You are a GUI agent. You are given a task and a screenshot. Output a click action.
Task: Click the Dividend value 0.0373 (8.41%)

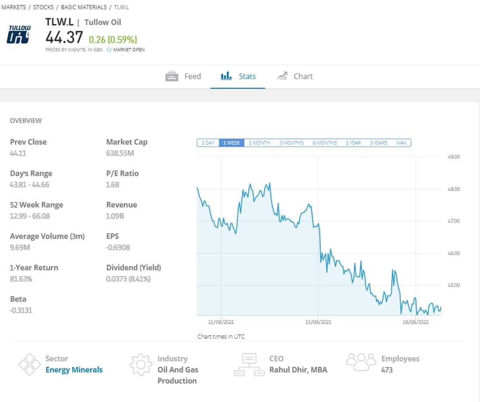coord(128,279)
